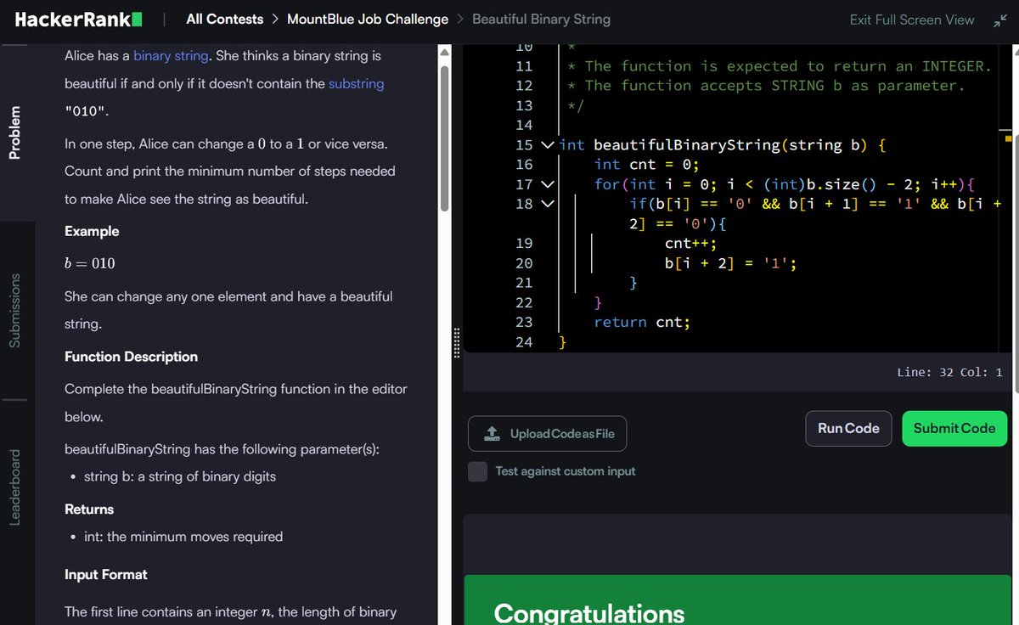Collapse the if block fold arrow at line 18

click(548, 204)
